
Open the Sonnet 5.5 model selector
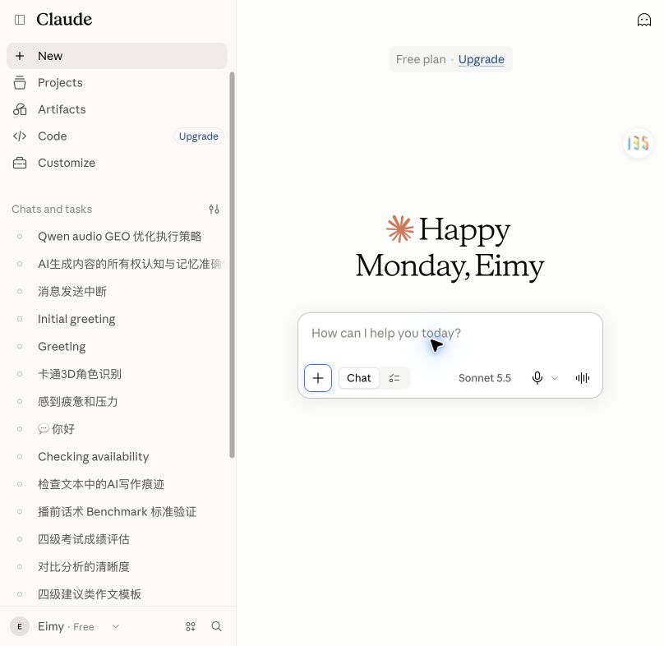point(485,378)
